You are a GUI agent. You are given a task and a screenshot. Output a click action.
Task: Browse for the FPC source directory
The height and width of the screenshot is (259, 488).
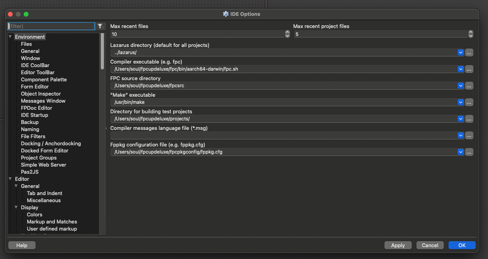click(x=469, y=86)
